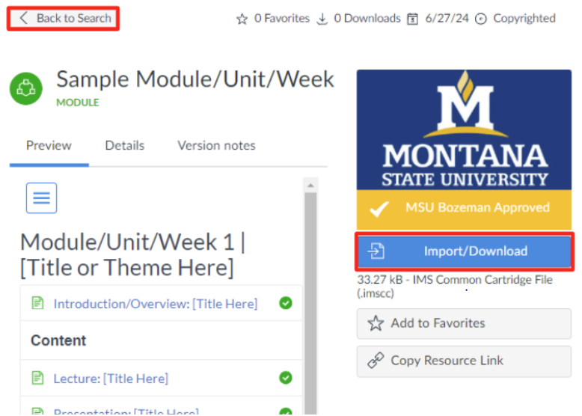Go back using Back to Search chevron
Screen dimensions: 582x416
24,18
